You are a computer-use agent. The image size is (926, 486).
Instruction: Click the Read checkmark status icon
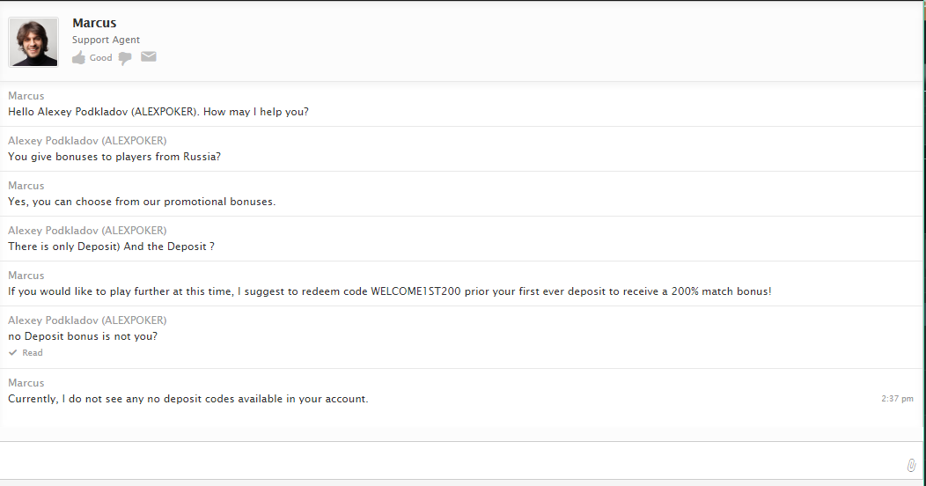pyautogui.click(x=12, y=352)
